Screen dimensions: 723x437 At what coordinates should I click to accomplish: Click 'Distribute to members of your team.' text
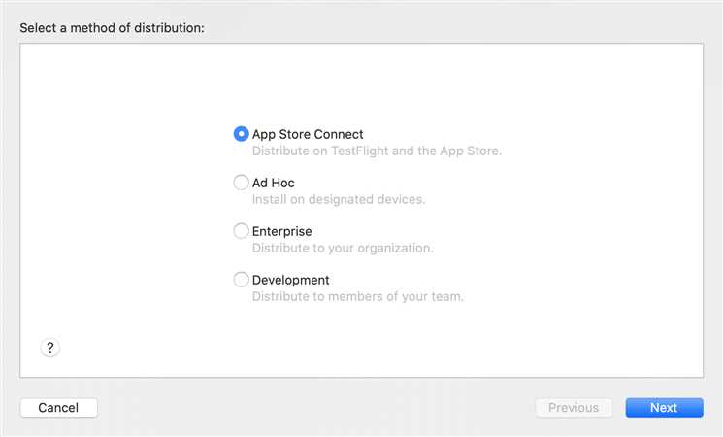click(x=358, y=296)
